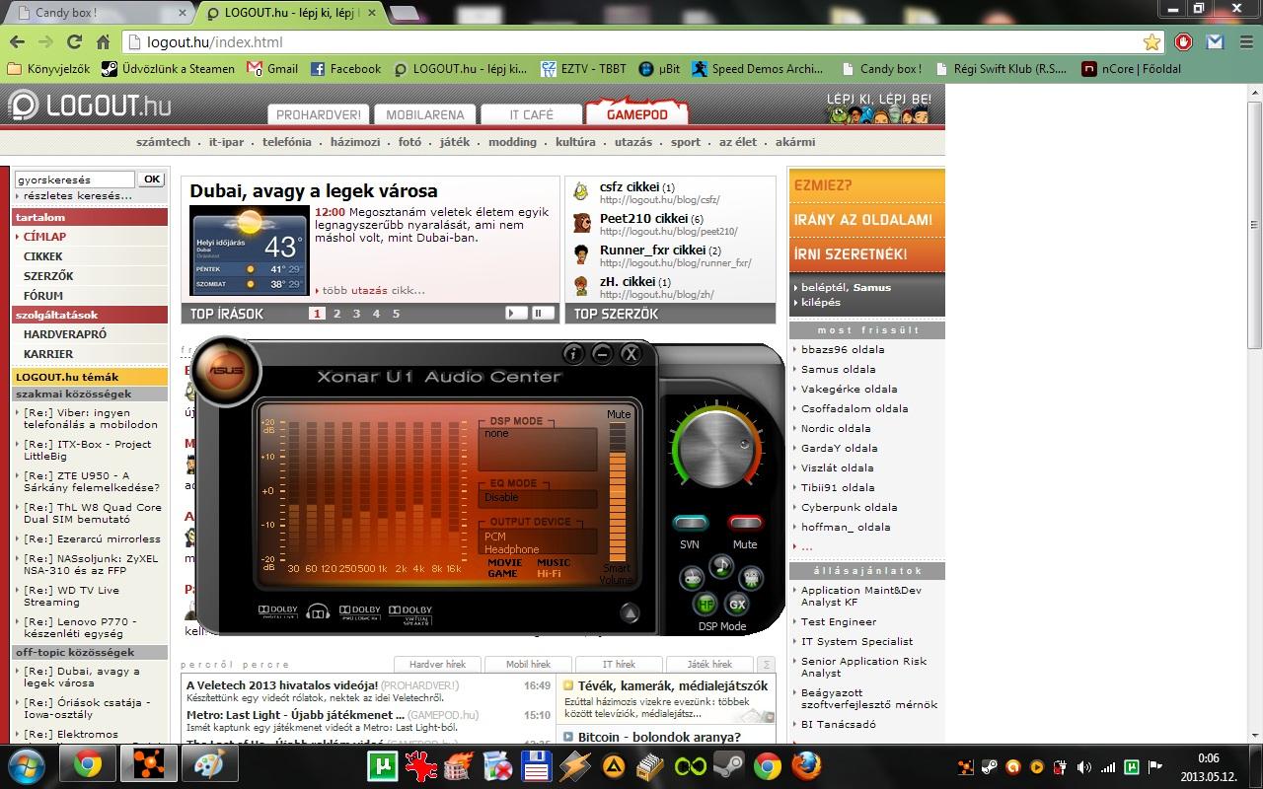Screen dimensions: 1263x789
Task: Open the számtech category menu
Action: (163, 142)
